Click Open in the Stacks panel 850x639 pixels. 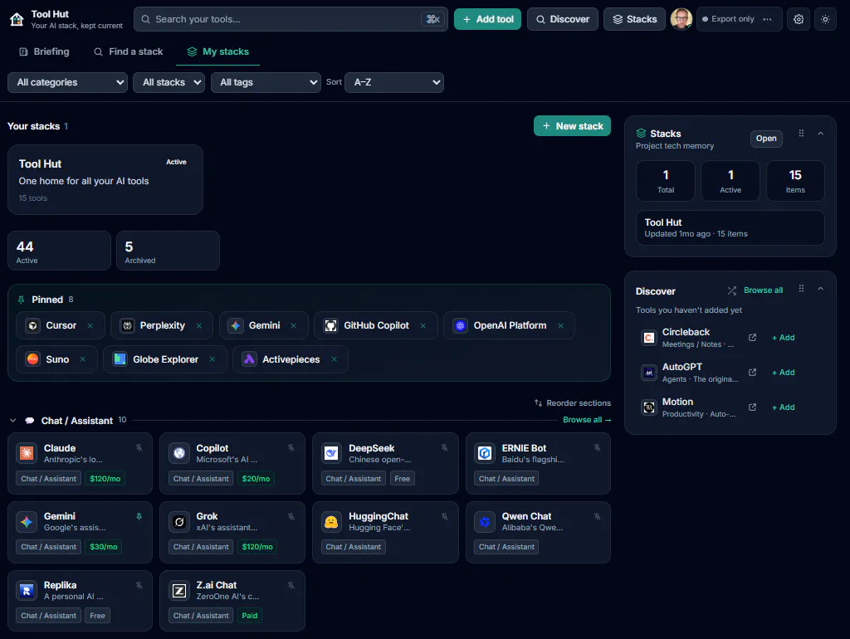(766, 139)
